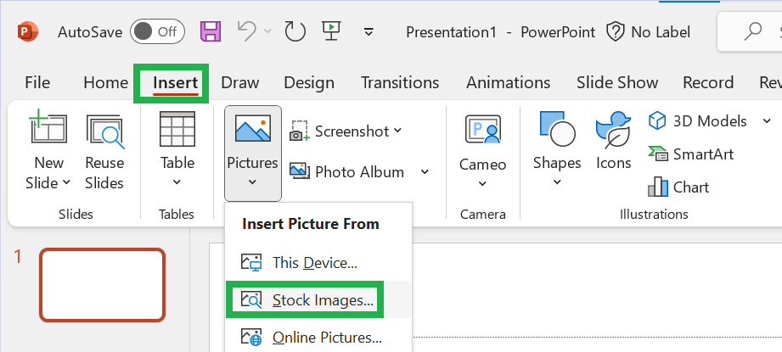Click the 3D Models cube icon
Viewport: 782px width, 352px height.
click(x=657, y=121)
